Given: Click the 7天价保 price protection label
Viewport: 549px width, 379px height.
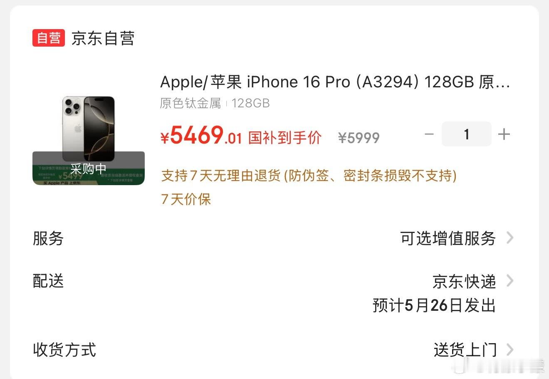Looking at the screenshot, I should tap(186, 199).
